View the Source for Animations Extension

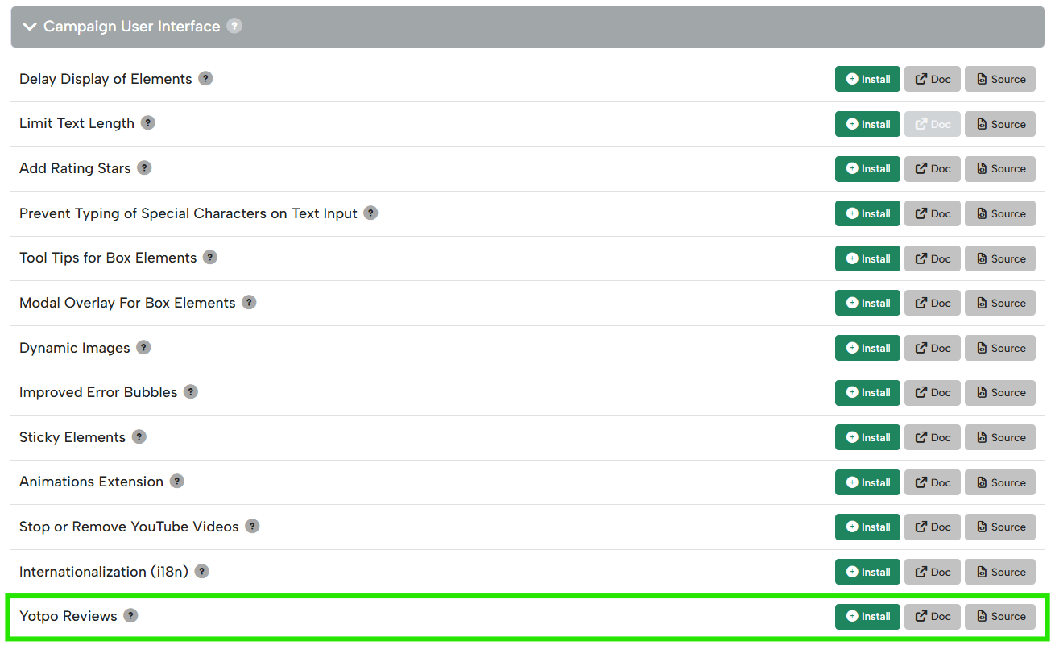click(x=999, y=482)
